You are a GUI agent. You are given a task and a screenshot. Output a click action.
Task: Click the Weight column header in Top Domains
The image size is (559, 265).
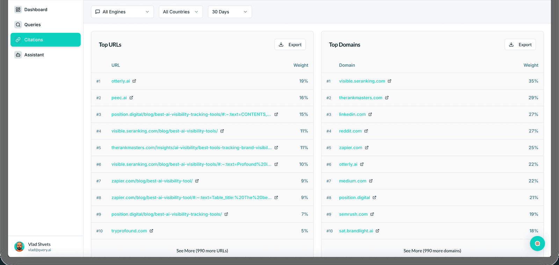tap(531, 65)
